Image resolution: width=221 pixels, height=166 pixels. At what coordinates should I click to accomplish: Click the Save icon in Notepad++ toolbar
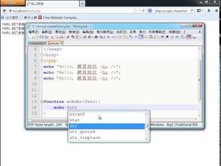pyautogui.click(x=41, y=37)
